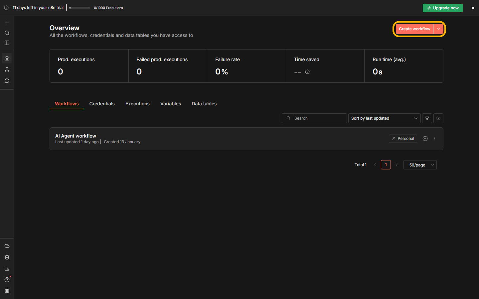Screen dimensions: 479x299
Task: Click the Upgrade now button
Action: [442, 8]
